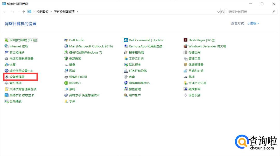
Task: Click the 网络和共享中心 icon
Action: [x=126, y=83]
